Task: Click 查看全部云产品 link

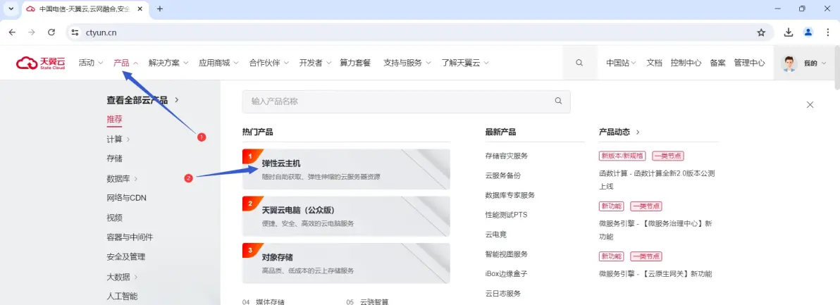Action: pos(142,100)
